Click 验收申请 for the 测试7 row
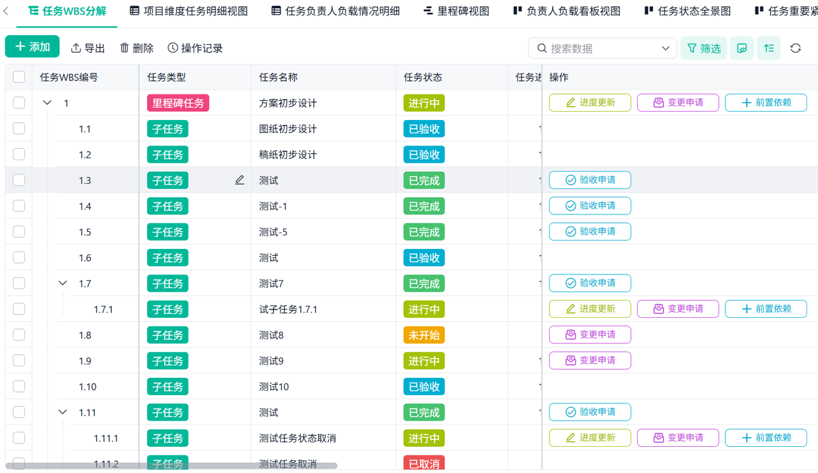Image resolution: width=818 pixels, height=473 pixels. (x=590, y=283)
